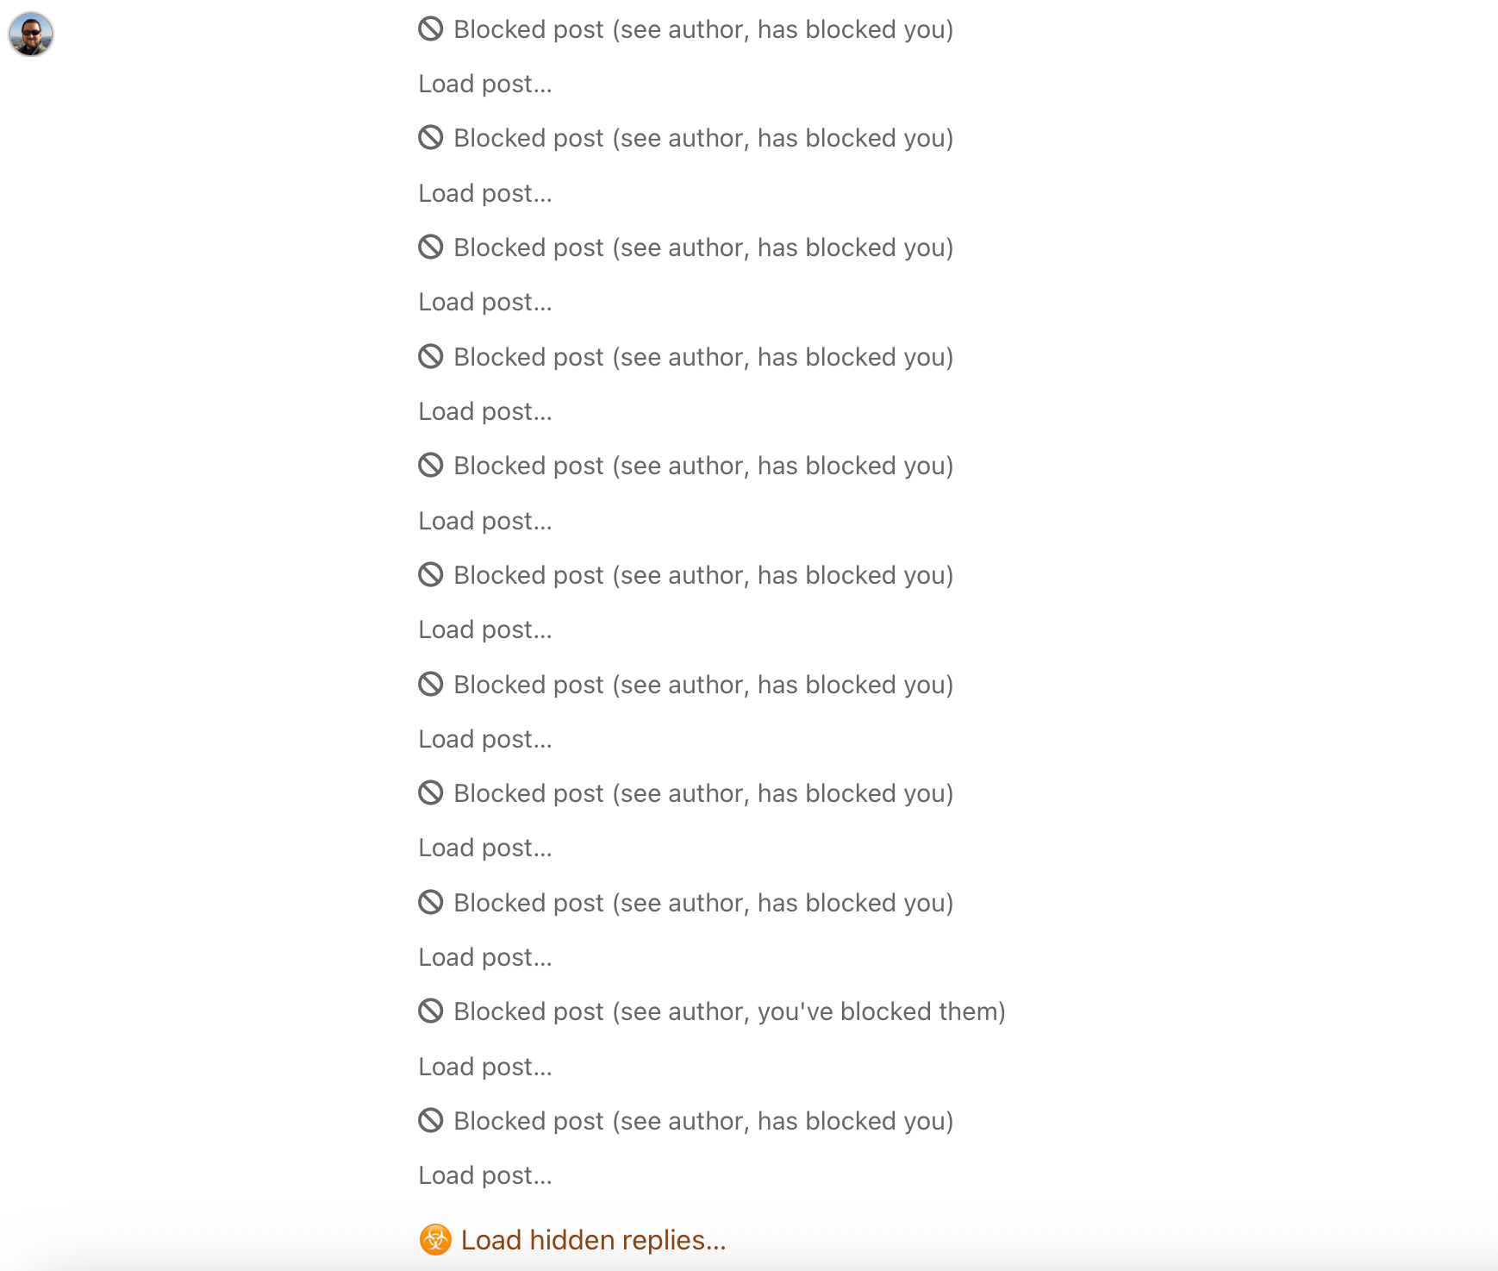
Task: Click the blocked icon on the "you've blocked them" post
Action: tap(431, 1011)
